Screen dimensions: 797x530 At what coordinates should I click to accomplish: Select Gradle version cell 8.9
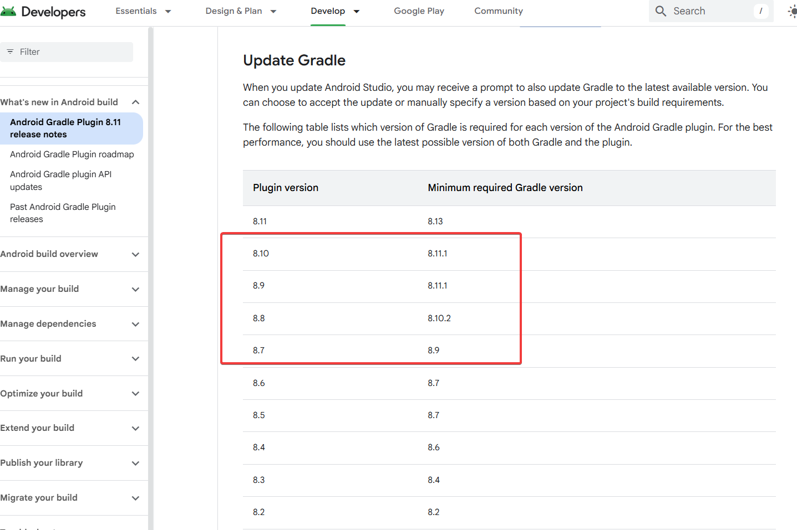click(x=433, y=351)
